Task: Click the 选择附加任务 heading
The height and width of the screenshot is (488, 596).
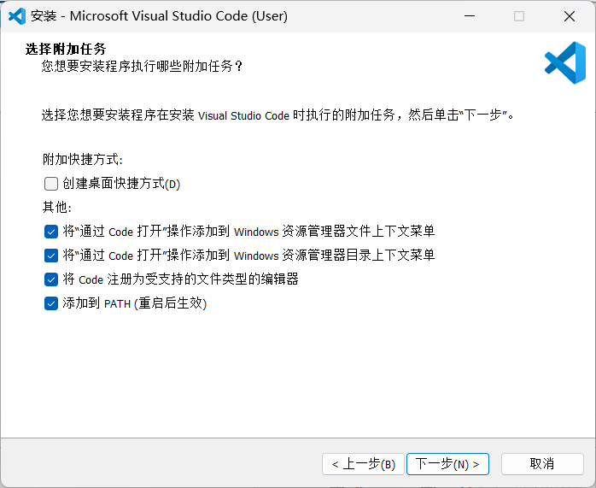Action: click(x=66, y=49)
